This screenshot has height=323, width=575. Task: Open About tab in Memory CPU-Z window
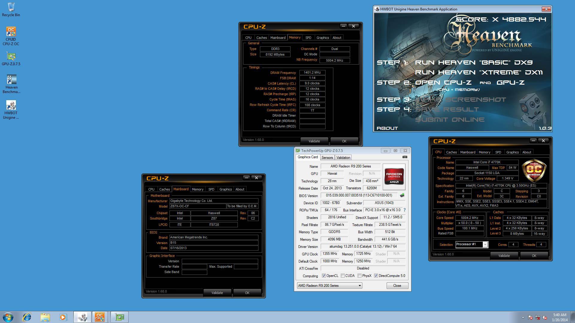[337, 38]
